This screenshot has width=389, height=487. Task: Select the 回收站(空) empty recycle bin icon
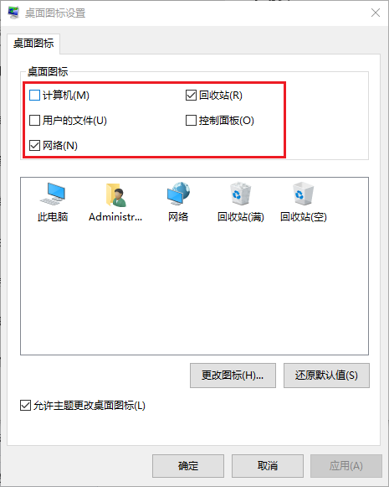coord(303,194)
